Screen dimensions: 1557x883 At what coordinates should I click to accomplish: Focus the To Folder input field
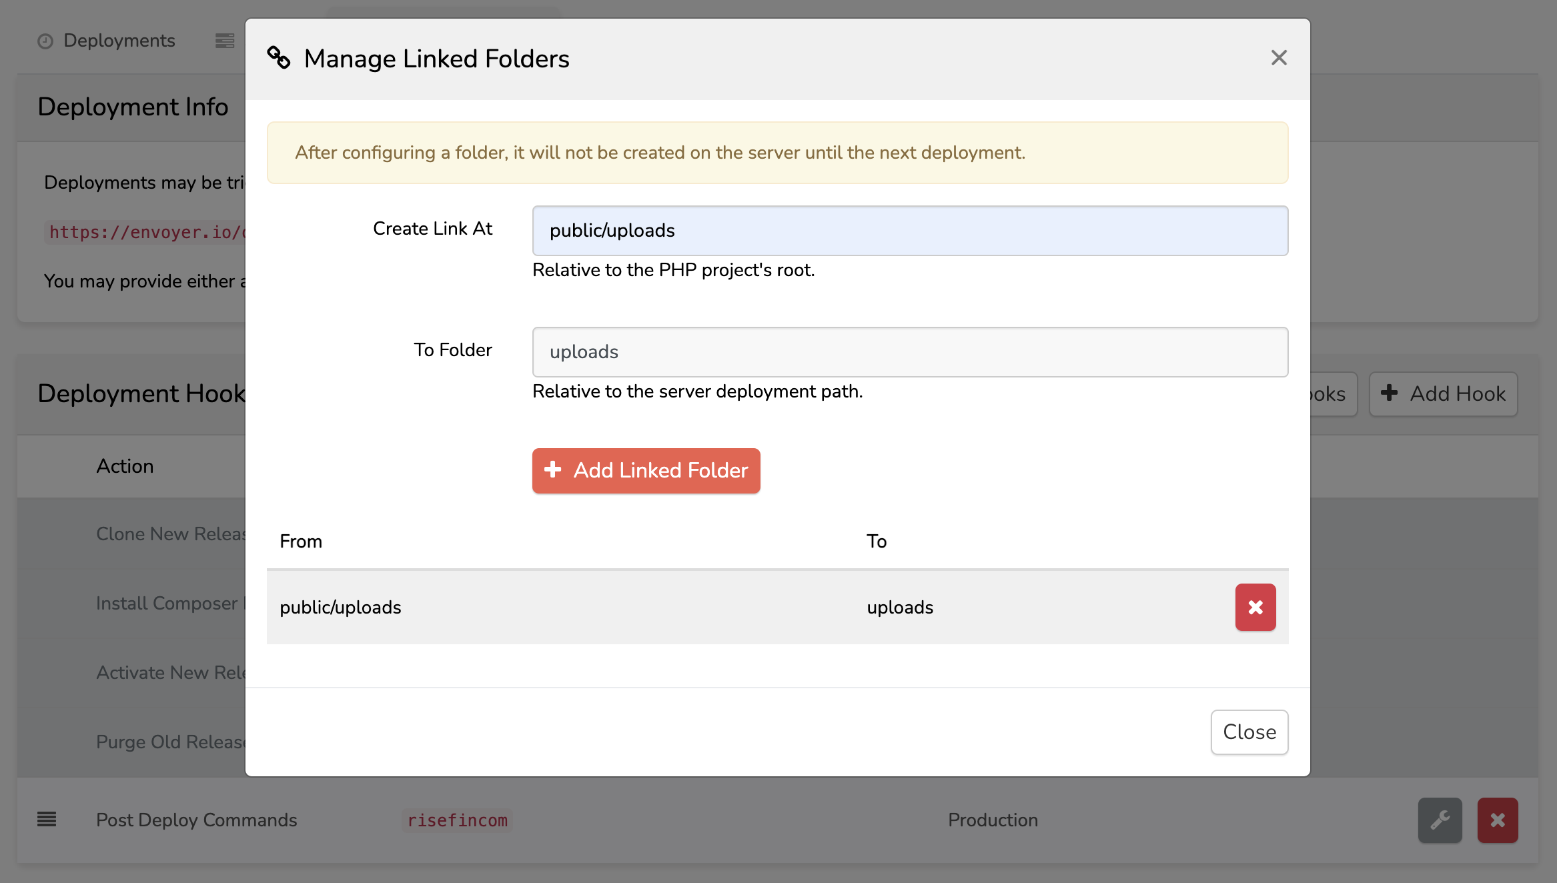909,352
